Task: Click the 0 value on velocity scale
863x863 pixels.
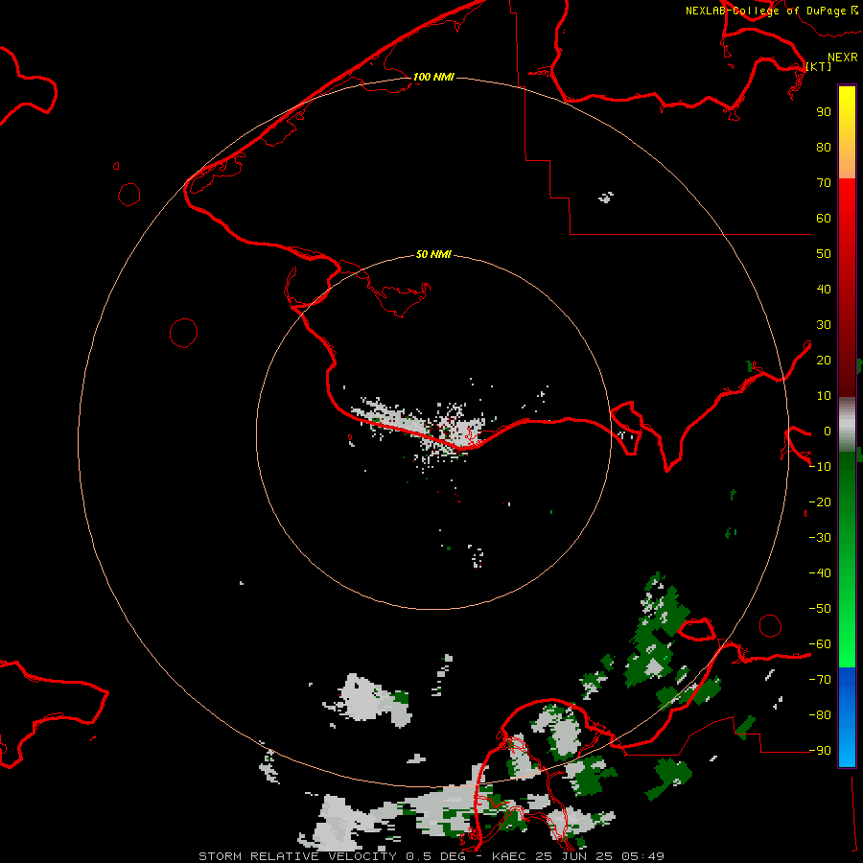Action: coord(828,431)
